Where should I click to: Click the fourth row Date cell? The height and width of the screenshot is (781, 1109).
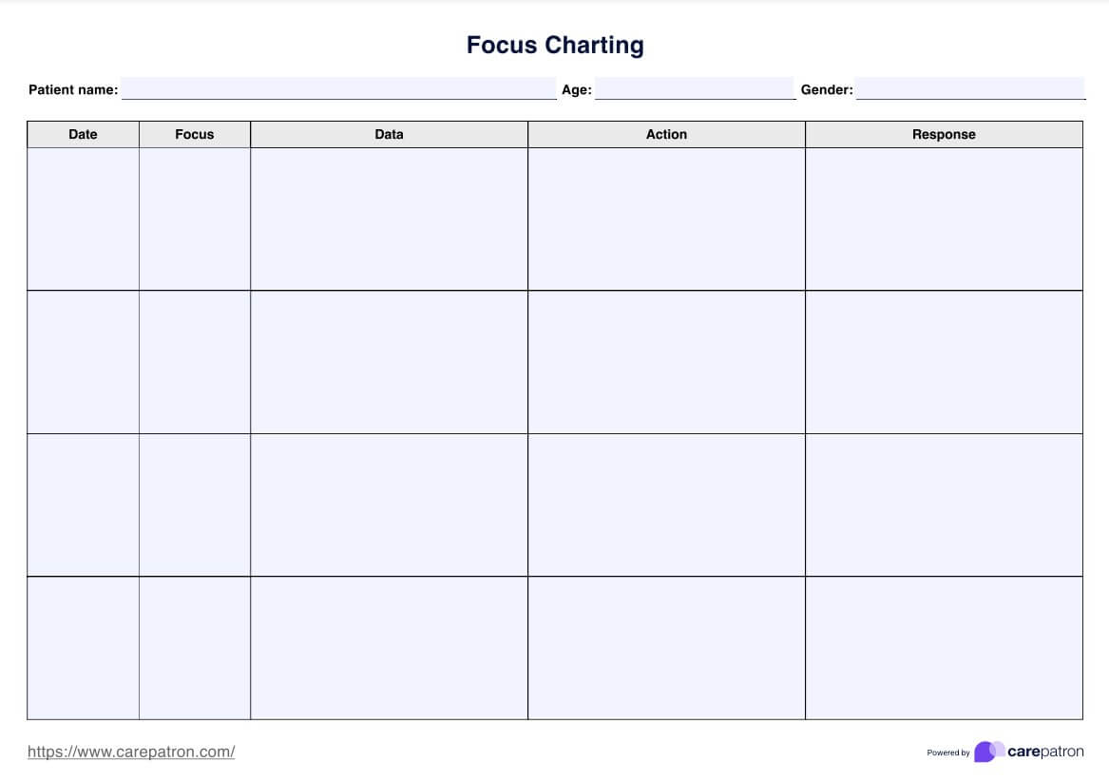(83, 648)
